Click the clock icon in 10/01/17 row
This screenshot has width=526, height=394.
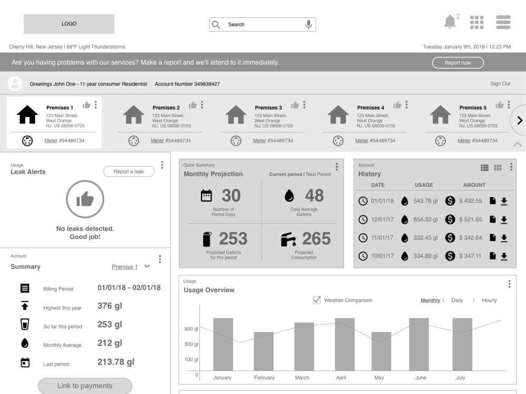363,256
